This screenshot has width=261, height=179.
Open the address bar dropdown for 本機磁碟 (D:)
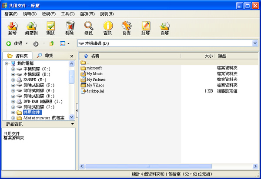[255, 43]
